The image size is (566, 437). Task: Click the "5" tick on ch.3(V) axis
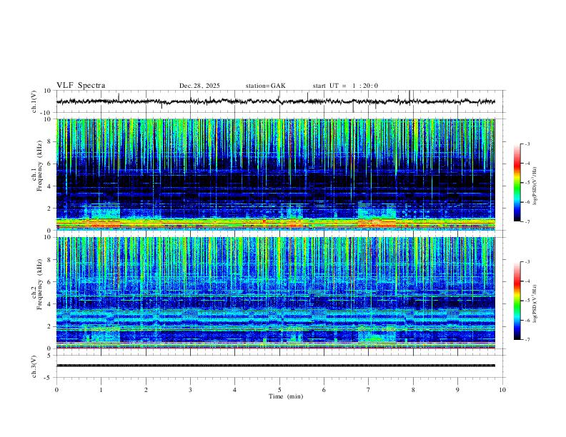(50, 356)
